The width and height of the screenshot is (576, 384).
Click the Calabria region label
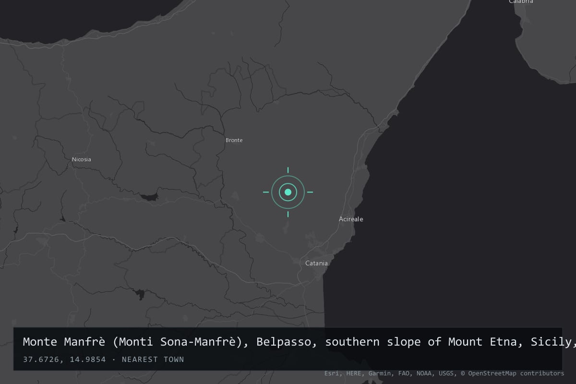pyautogui.click(x=521, y=1)
